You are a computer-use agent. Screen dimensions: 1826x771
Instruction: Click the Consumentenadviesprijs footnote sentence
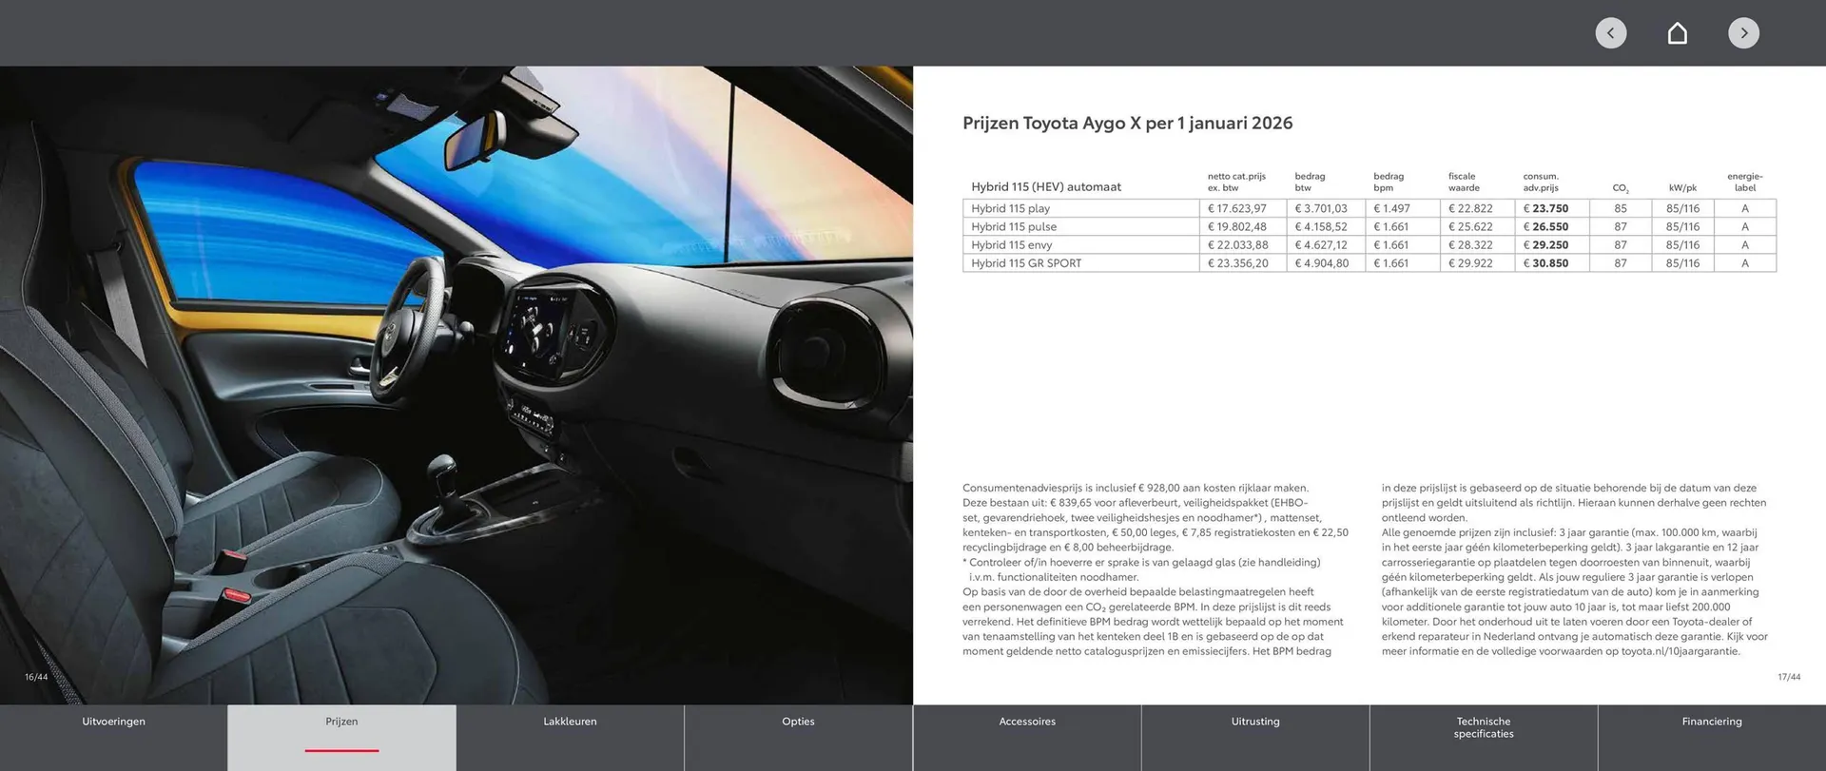click(x=1136, y=488)
